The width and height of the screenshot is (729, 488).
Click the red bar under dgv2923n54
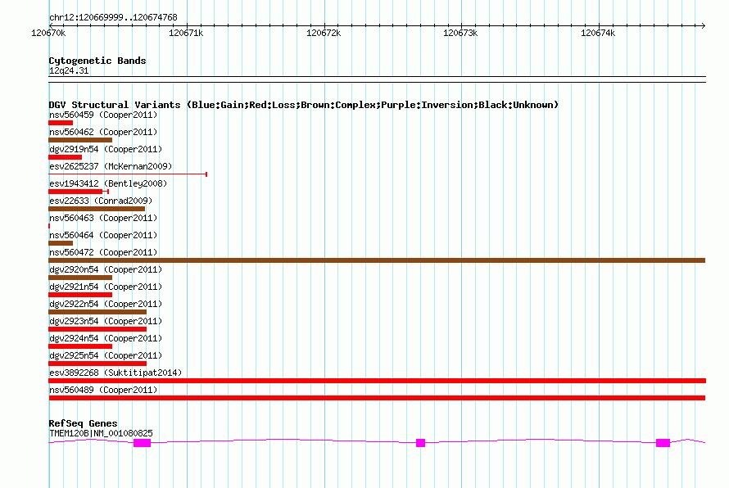[97, 329]
